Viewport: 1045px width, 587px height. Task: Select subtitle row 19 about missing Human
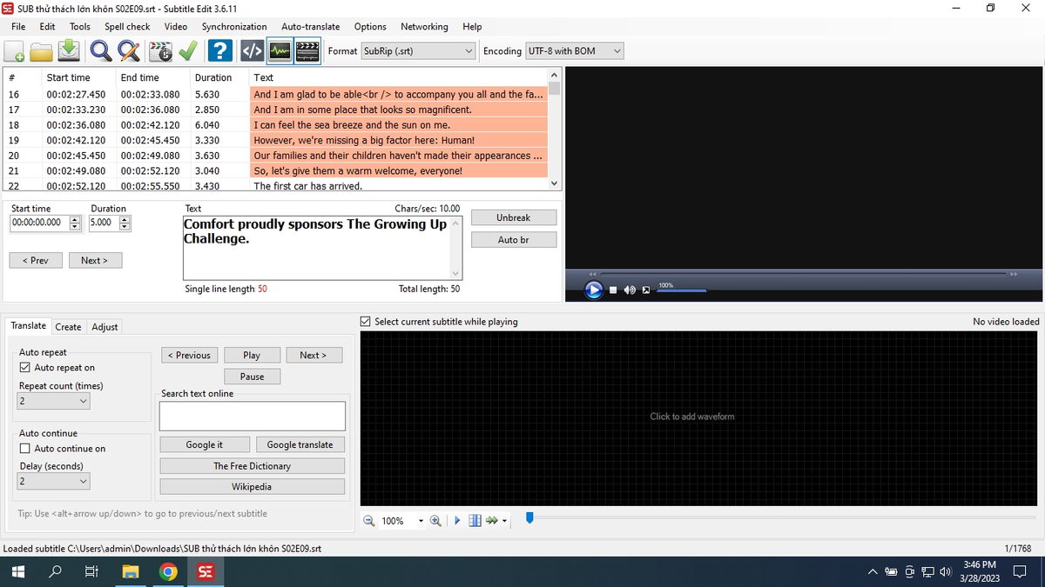[x=277, y=140]
